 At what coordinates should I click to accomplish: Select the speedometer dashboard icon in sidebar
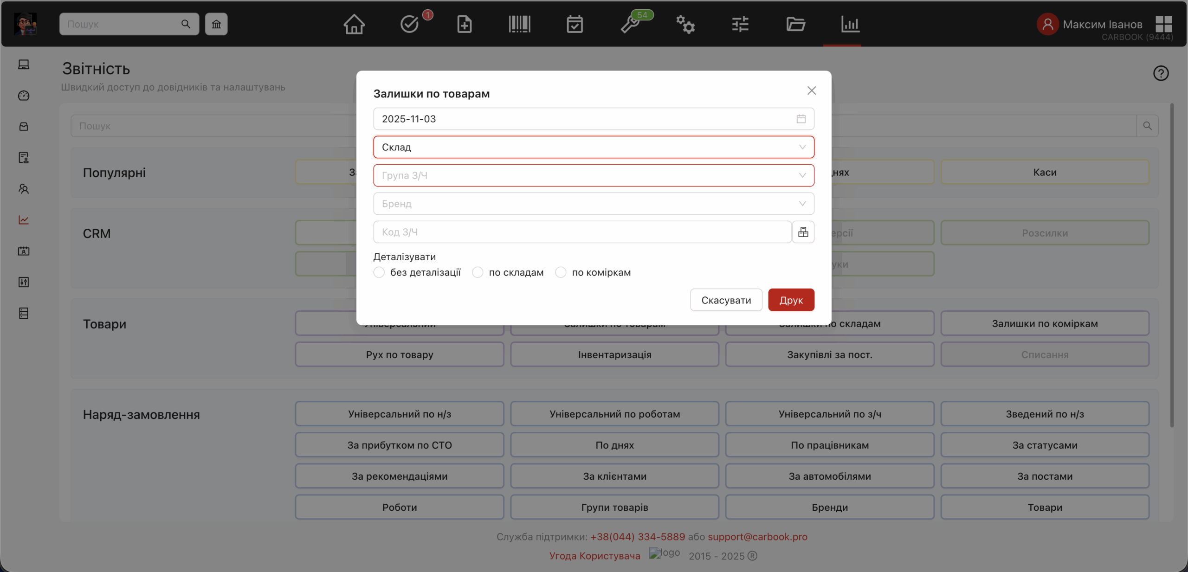point(23,96)
